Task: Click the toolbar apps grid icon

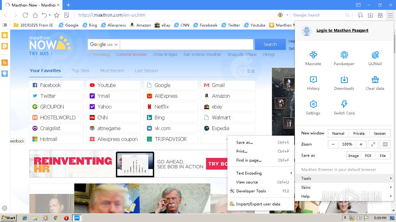Action: coord(380,15)
